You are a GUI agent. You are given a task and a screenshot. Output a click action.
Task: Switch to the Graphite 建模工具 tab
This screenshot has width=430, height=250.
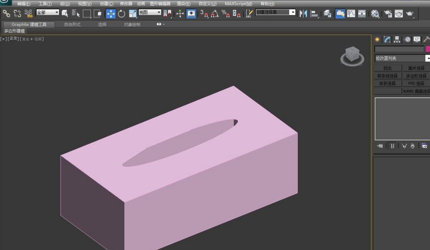coord(29,25)
